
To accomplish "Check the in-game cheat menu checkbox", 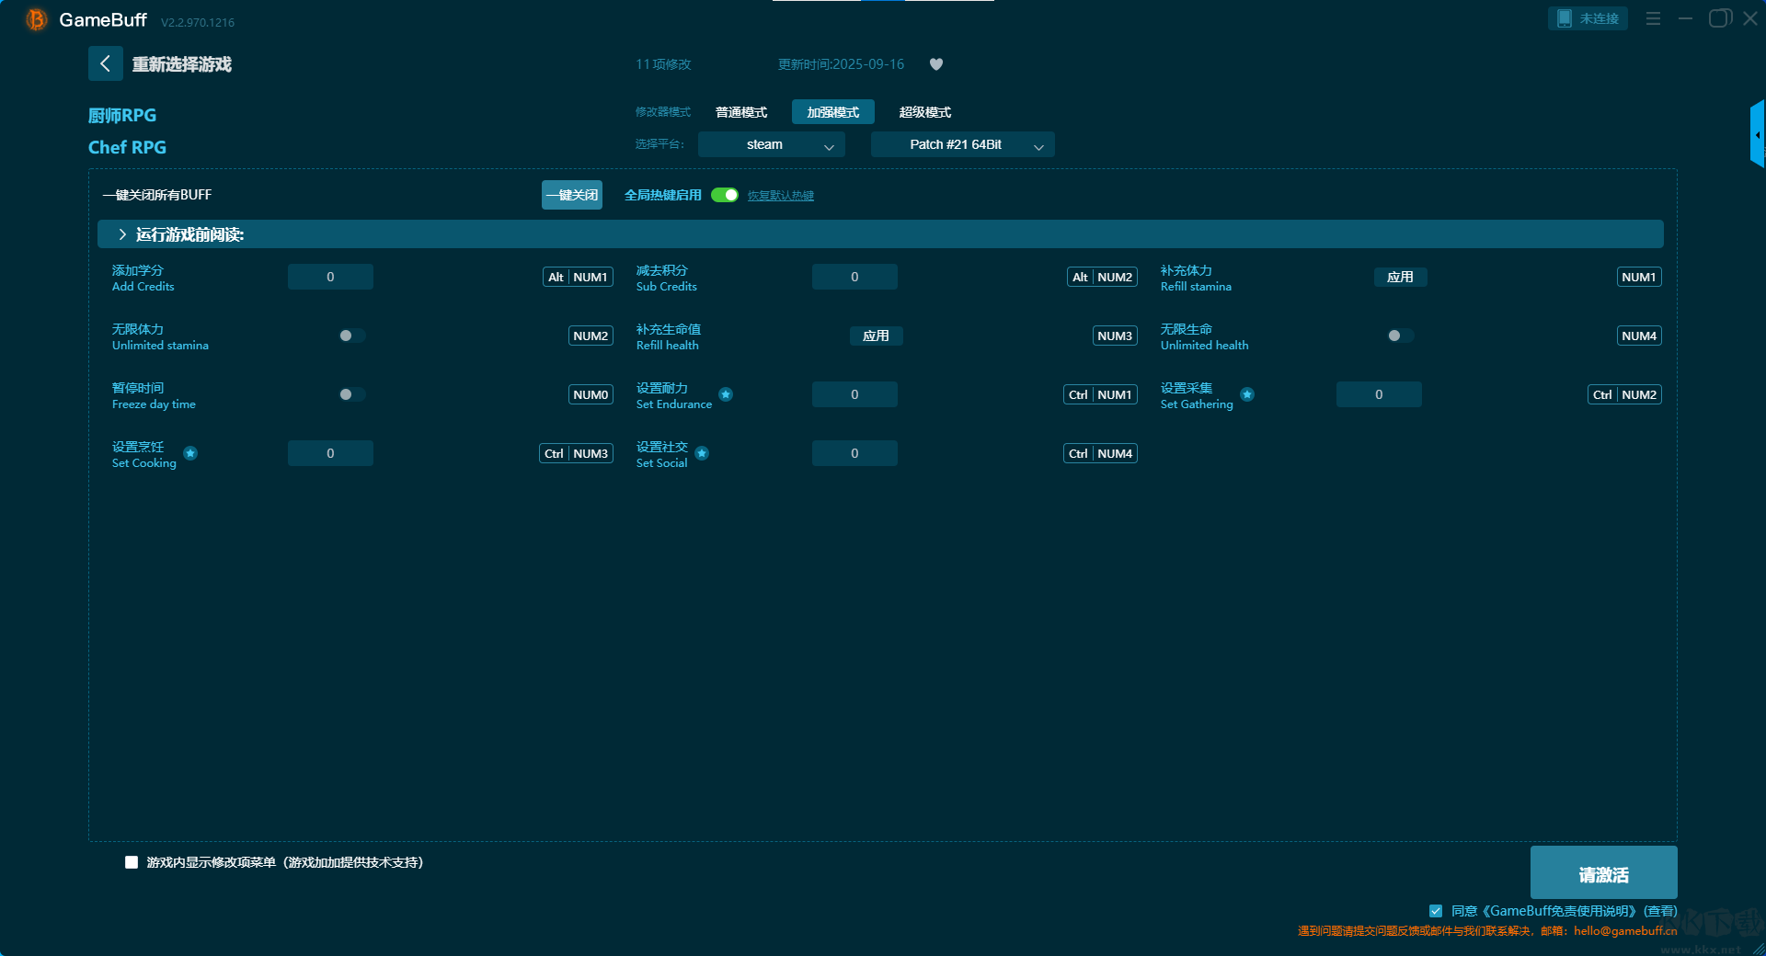I will point(132,862).
